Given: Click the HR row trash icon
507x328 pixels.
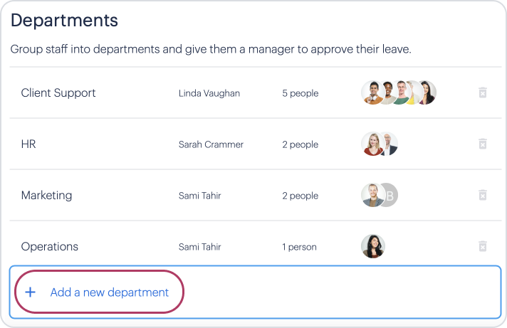Looking at the screenshot, I should point(482,144).
